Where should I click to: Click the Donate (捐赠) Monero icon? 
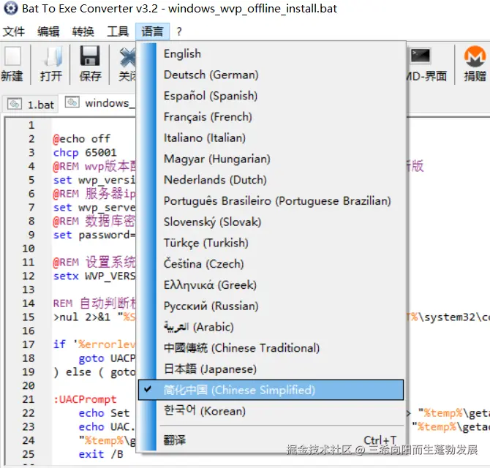(475, 56)
